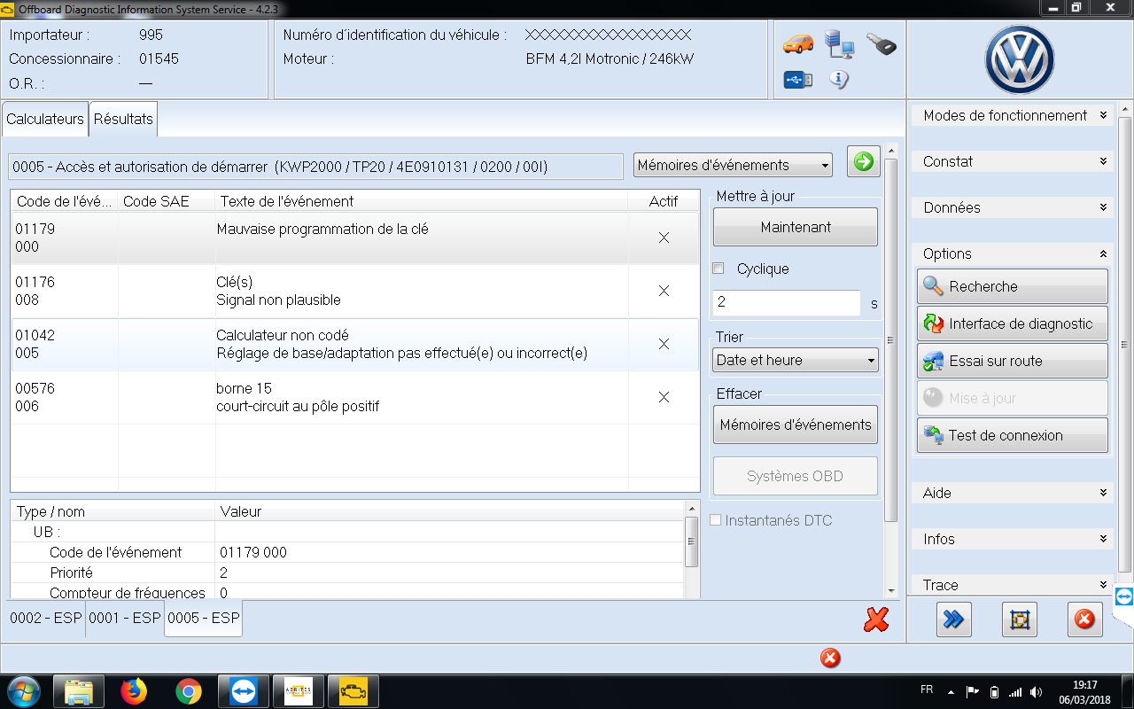Open the Trier Date et heure dropdown
Image resolution: width=1134 pixels, height=709 pixels.
pos(795,360)
